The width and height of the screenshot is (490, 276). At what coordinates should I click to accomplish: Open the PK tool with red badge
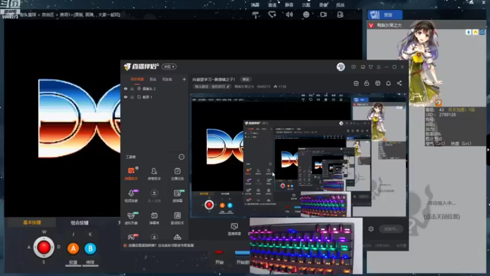tap(131, 237)
